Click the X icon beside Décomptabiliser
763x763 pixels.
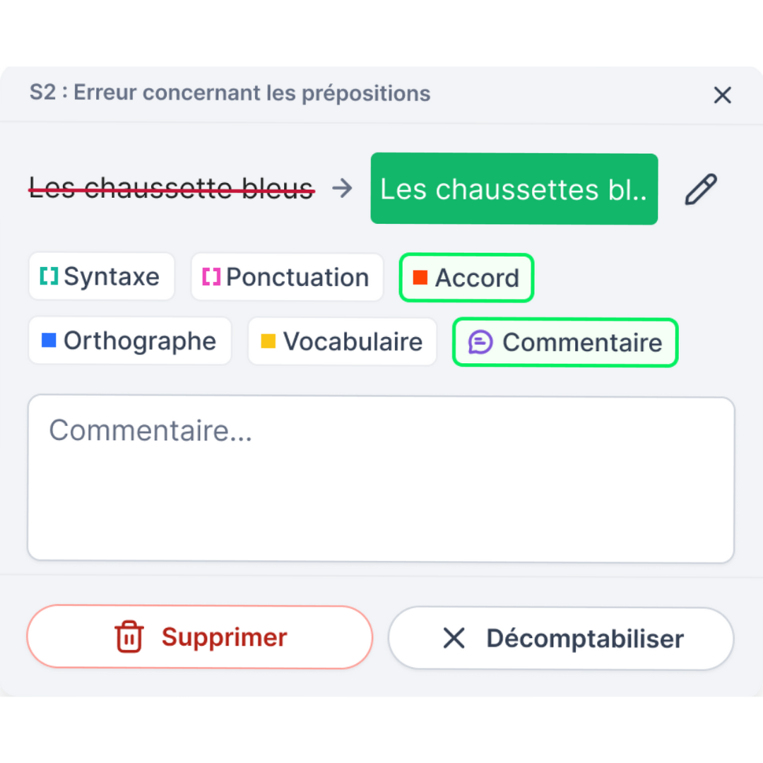click(454, 638)
